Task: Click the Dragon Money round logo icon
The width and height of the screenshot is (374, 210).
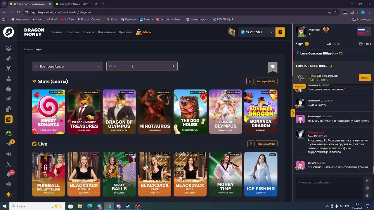Action: pyautogui.click(x=8, y=32)
